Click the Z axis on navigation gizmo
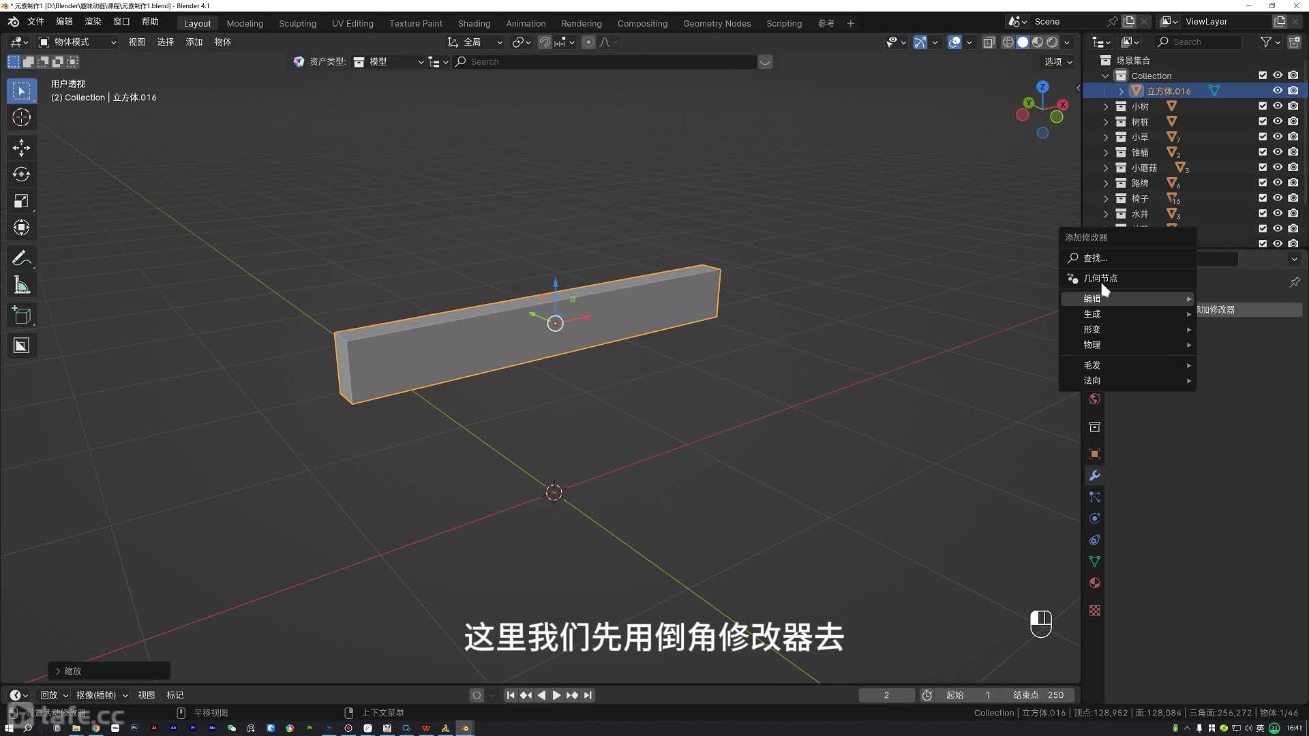This screenshot has height=736, width=1309. [1042, 87]
